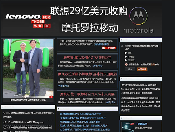The width and height of the screenshot is (175, 132).
Task: Click the warning icon beside 您还未登录
Action: click(x=126, y=65)
